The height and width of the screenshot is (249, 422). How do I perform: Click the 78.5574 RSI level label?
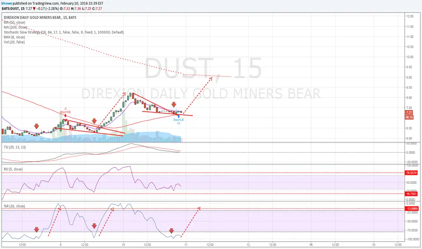point(411,173)
